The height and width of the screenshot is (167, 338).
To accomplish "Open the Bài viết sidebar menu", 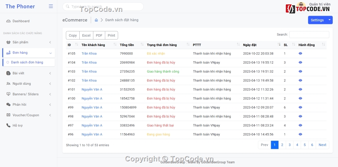I will [28, 73].
